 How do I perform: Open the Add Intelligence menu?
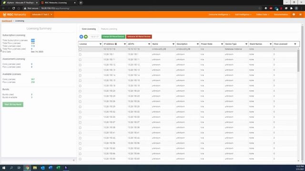[243, 15]
